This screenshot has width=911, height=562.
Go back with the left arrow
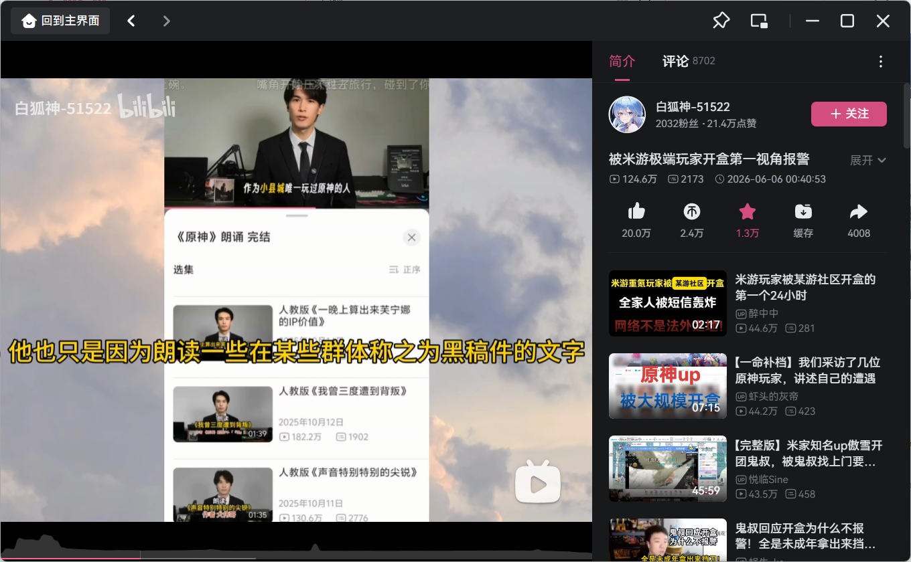click(x=131, y=21)
